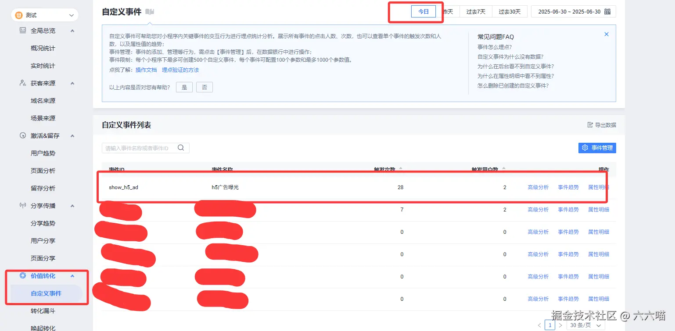Answer 是 for helpful content
Viewport: 675px width, 331px height.
tap(184, 87)
